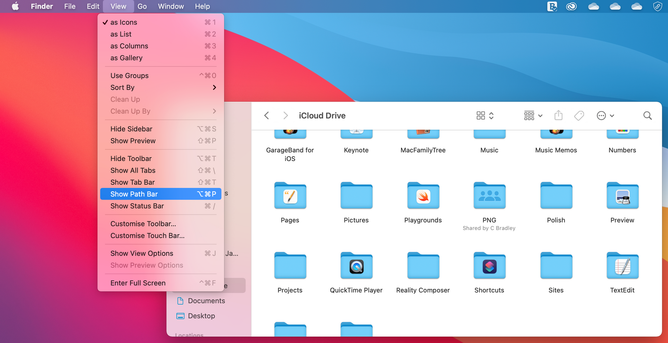Open the Clean Up By submenu
This screenshot has width=668, height=343.
coord(130,111)
